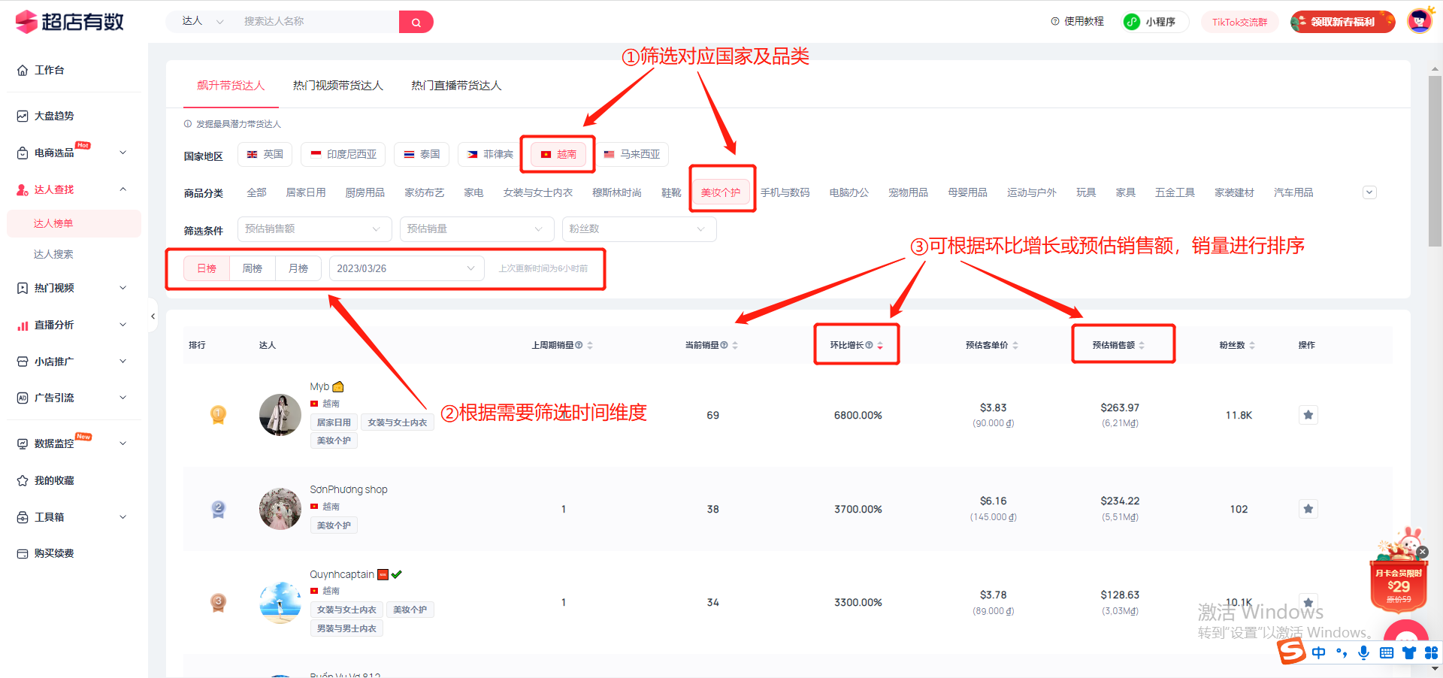The height and width of the screenshot is (678, 1443).
Task: Open Quynhcaptain avatar thumbnail
Action: 280,602
